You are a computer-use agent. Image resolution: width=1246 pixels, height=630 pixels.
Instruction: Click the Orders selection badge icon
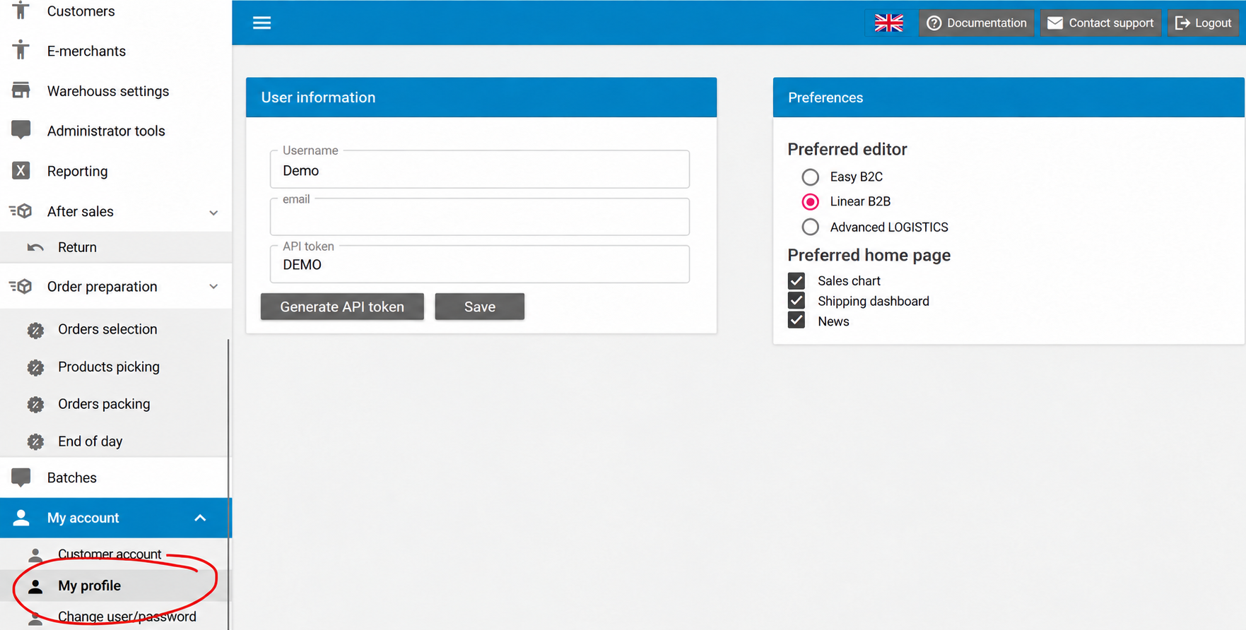click(x=35, y=330)
